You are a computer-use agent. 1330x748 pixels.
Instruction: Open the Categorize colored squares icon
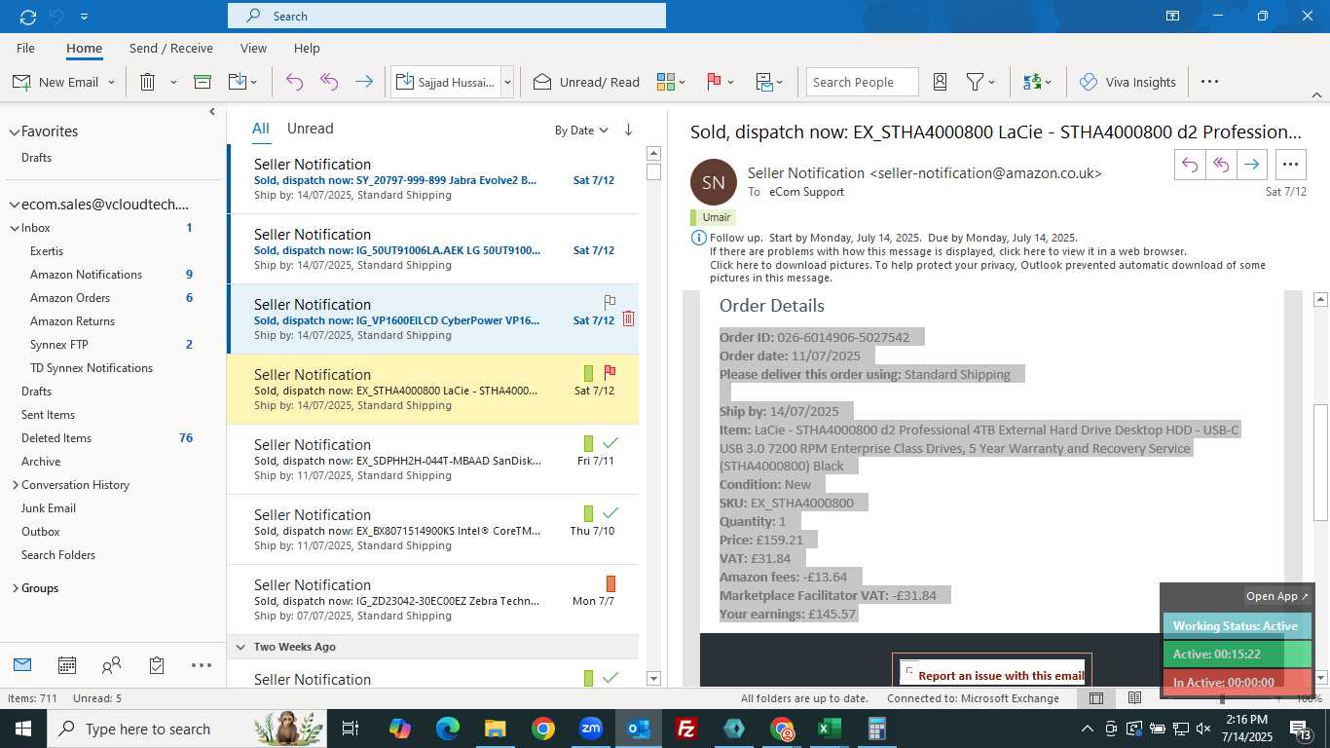tap(666, 82)
